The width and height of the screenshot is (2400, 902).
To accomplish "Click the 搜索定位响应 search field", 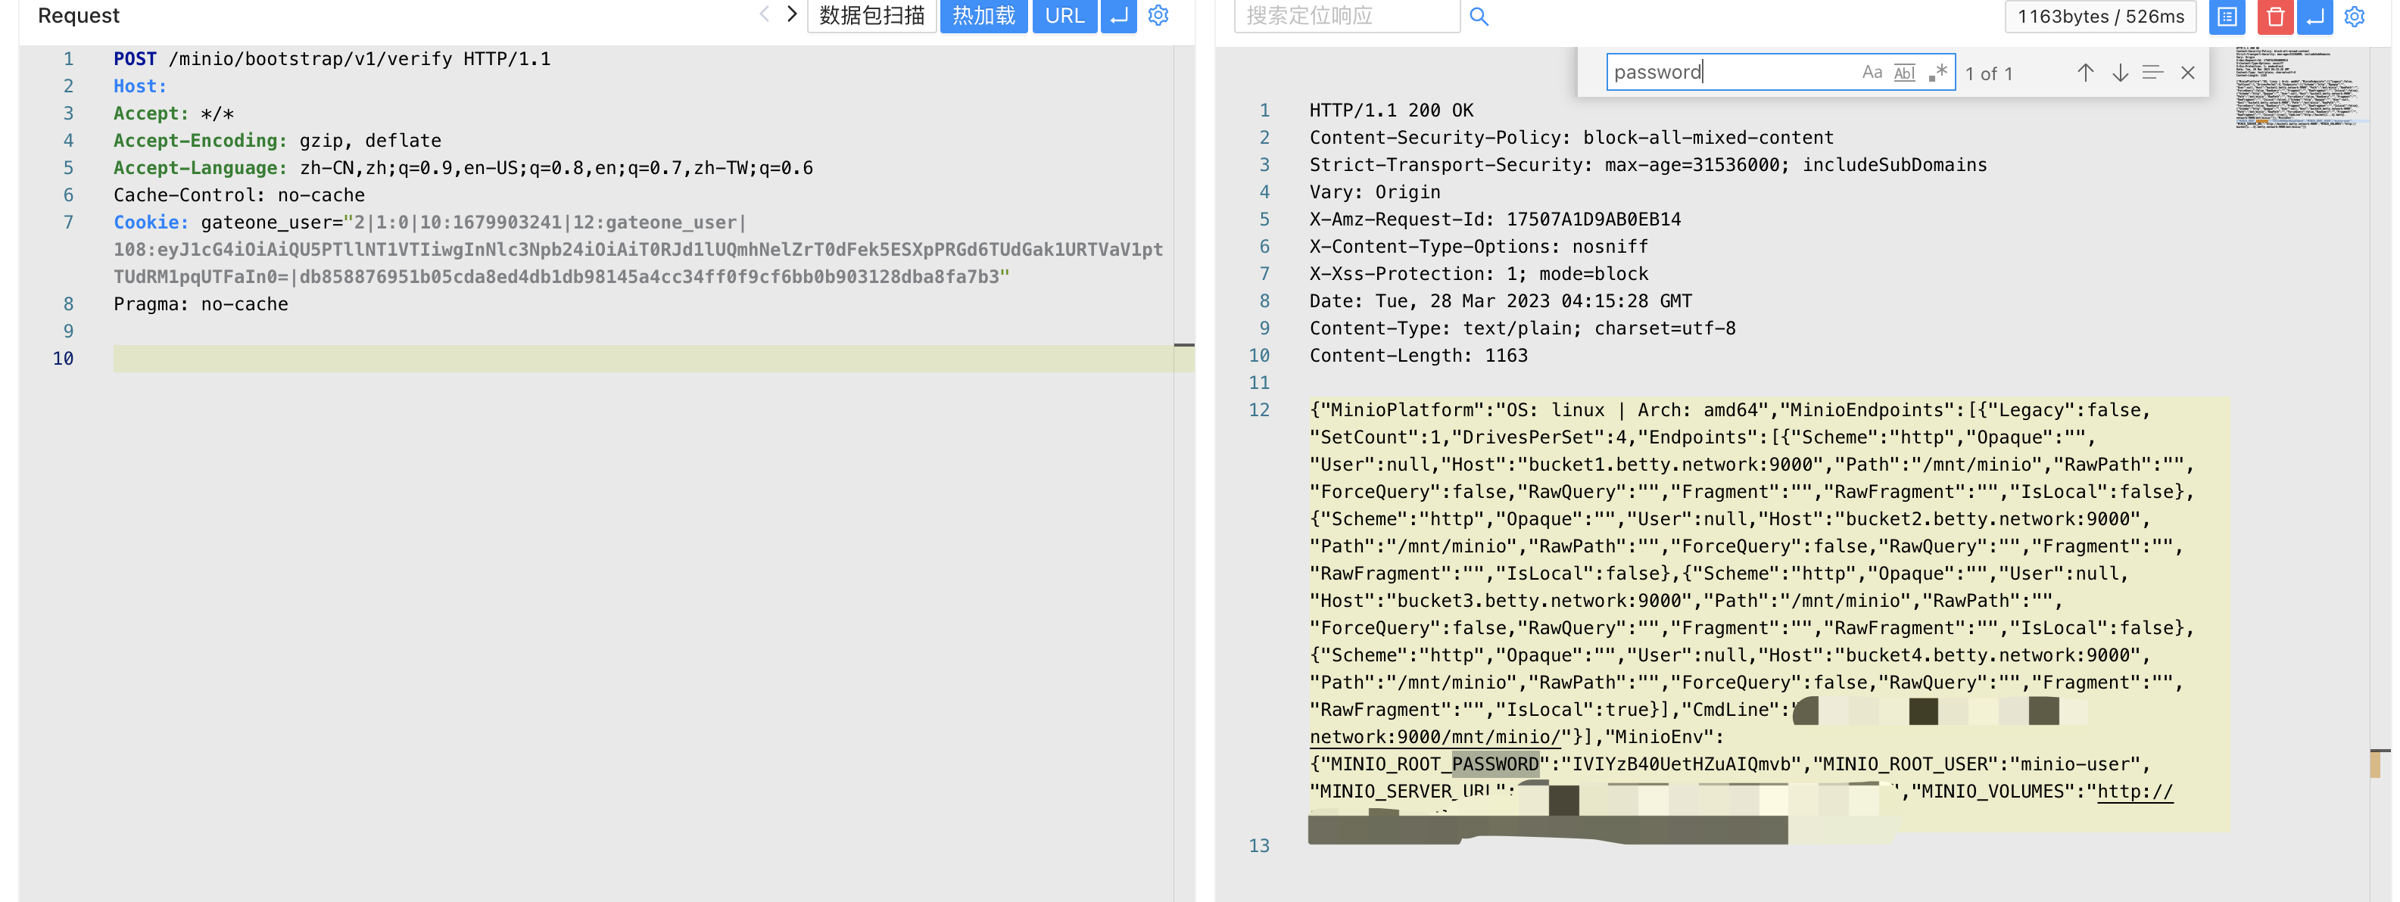I will pos(1345,16).
